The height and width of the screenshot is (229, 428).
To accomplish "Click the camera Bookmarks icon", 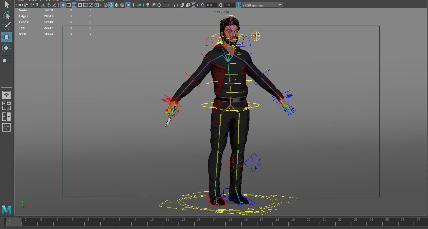I will (37, 5).
